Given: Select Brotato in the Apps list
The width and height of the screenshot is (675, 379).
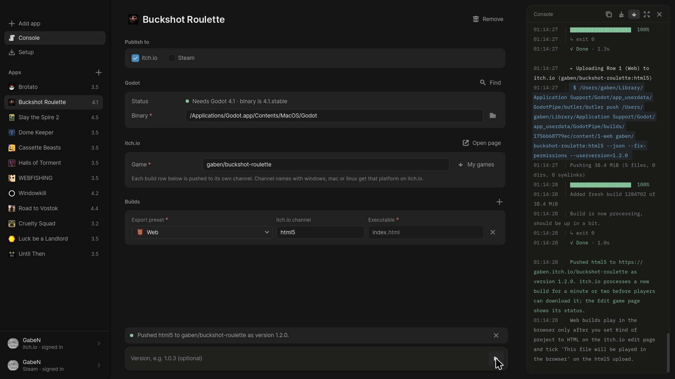Looking at the screenshot, I should (x=53, y=87).
